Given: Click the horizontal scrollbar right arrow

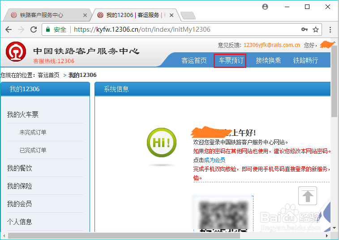Looking at the screenshot, I should tap(327, 236).
